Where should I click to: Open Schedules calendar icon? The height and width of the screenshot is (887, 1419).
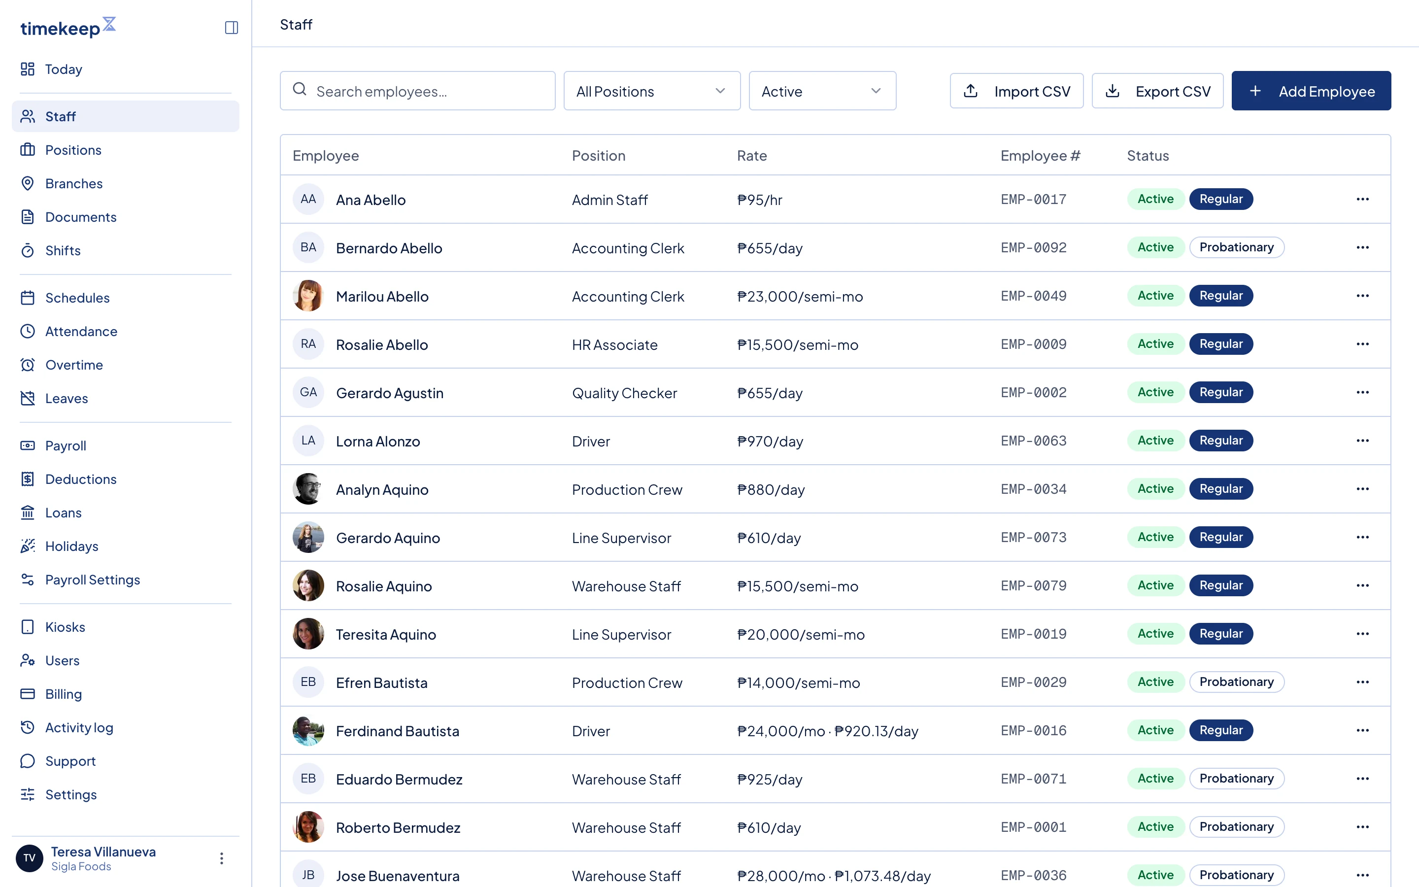pos(28,298)
